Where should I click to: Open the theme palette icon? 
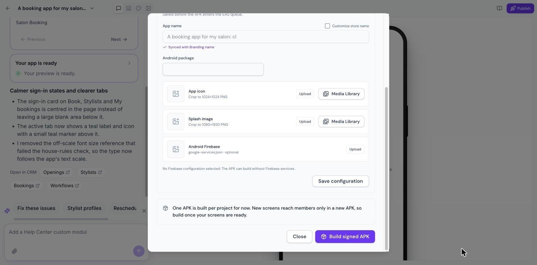point(139,8)
